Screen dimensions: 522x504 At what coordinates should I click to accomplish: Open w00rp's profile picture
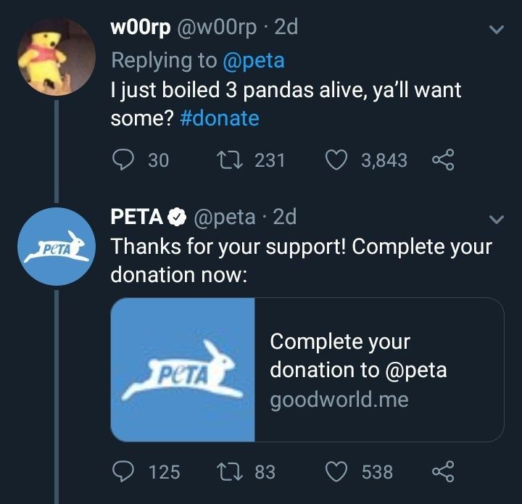57,57
